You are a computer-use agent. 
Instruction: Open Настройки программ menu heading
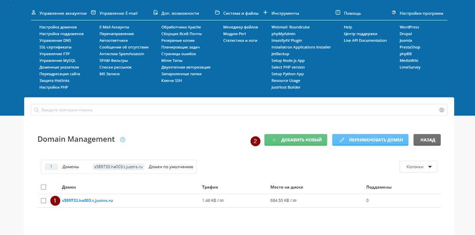pos(422,13)
